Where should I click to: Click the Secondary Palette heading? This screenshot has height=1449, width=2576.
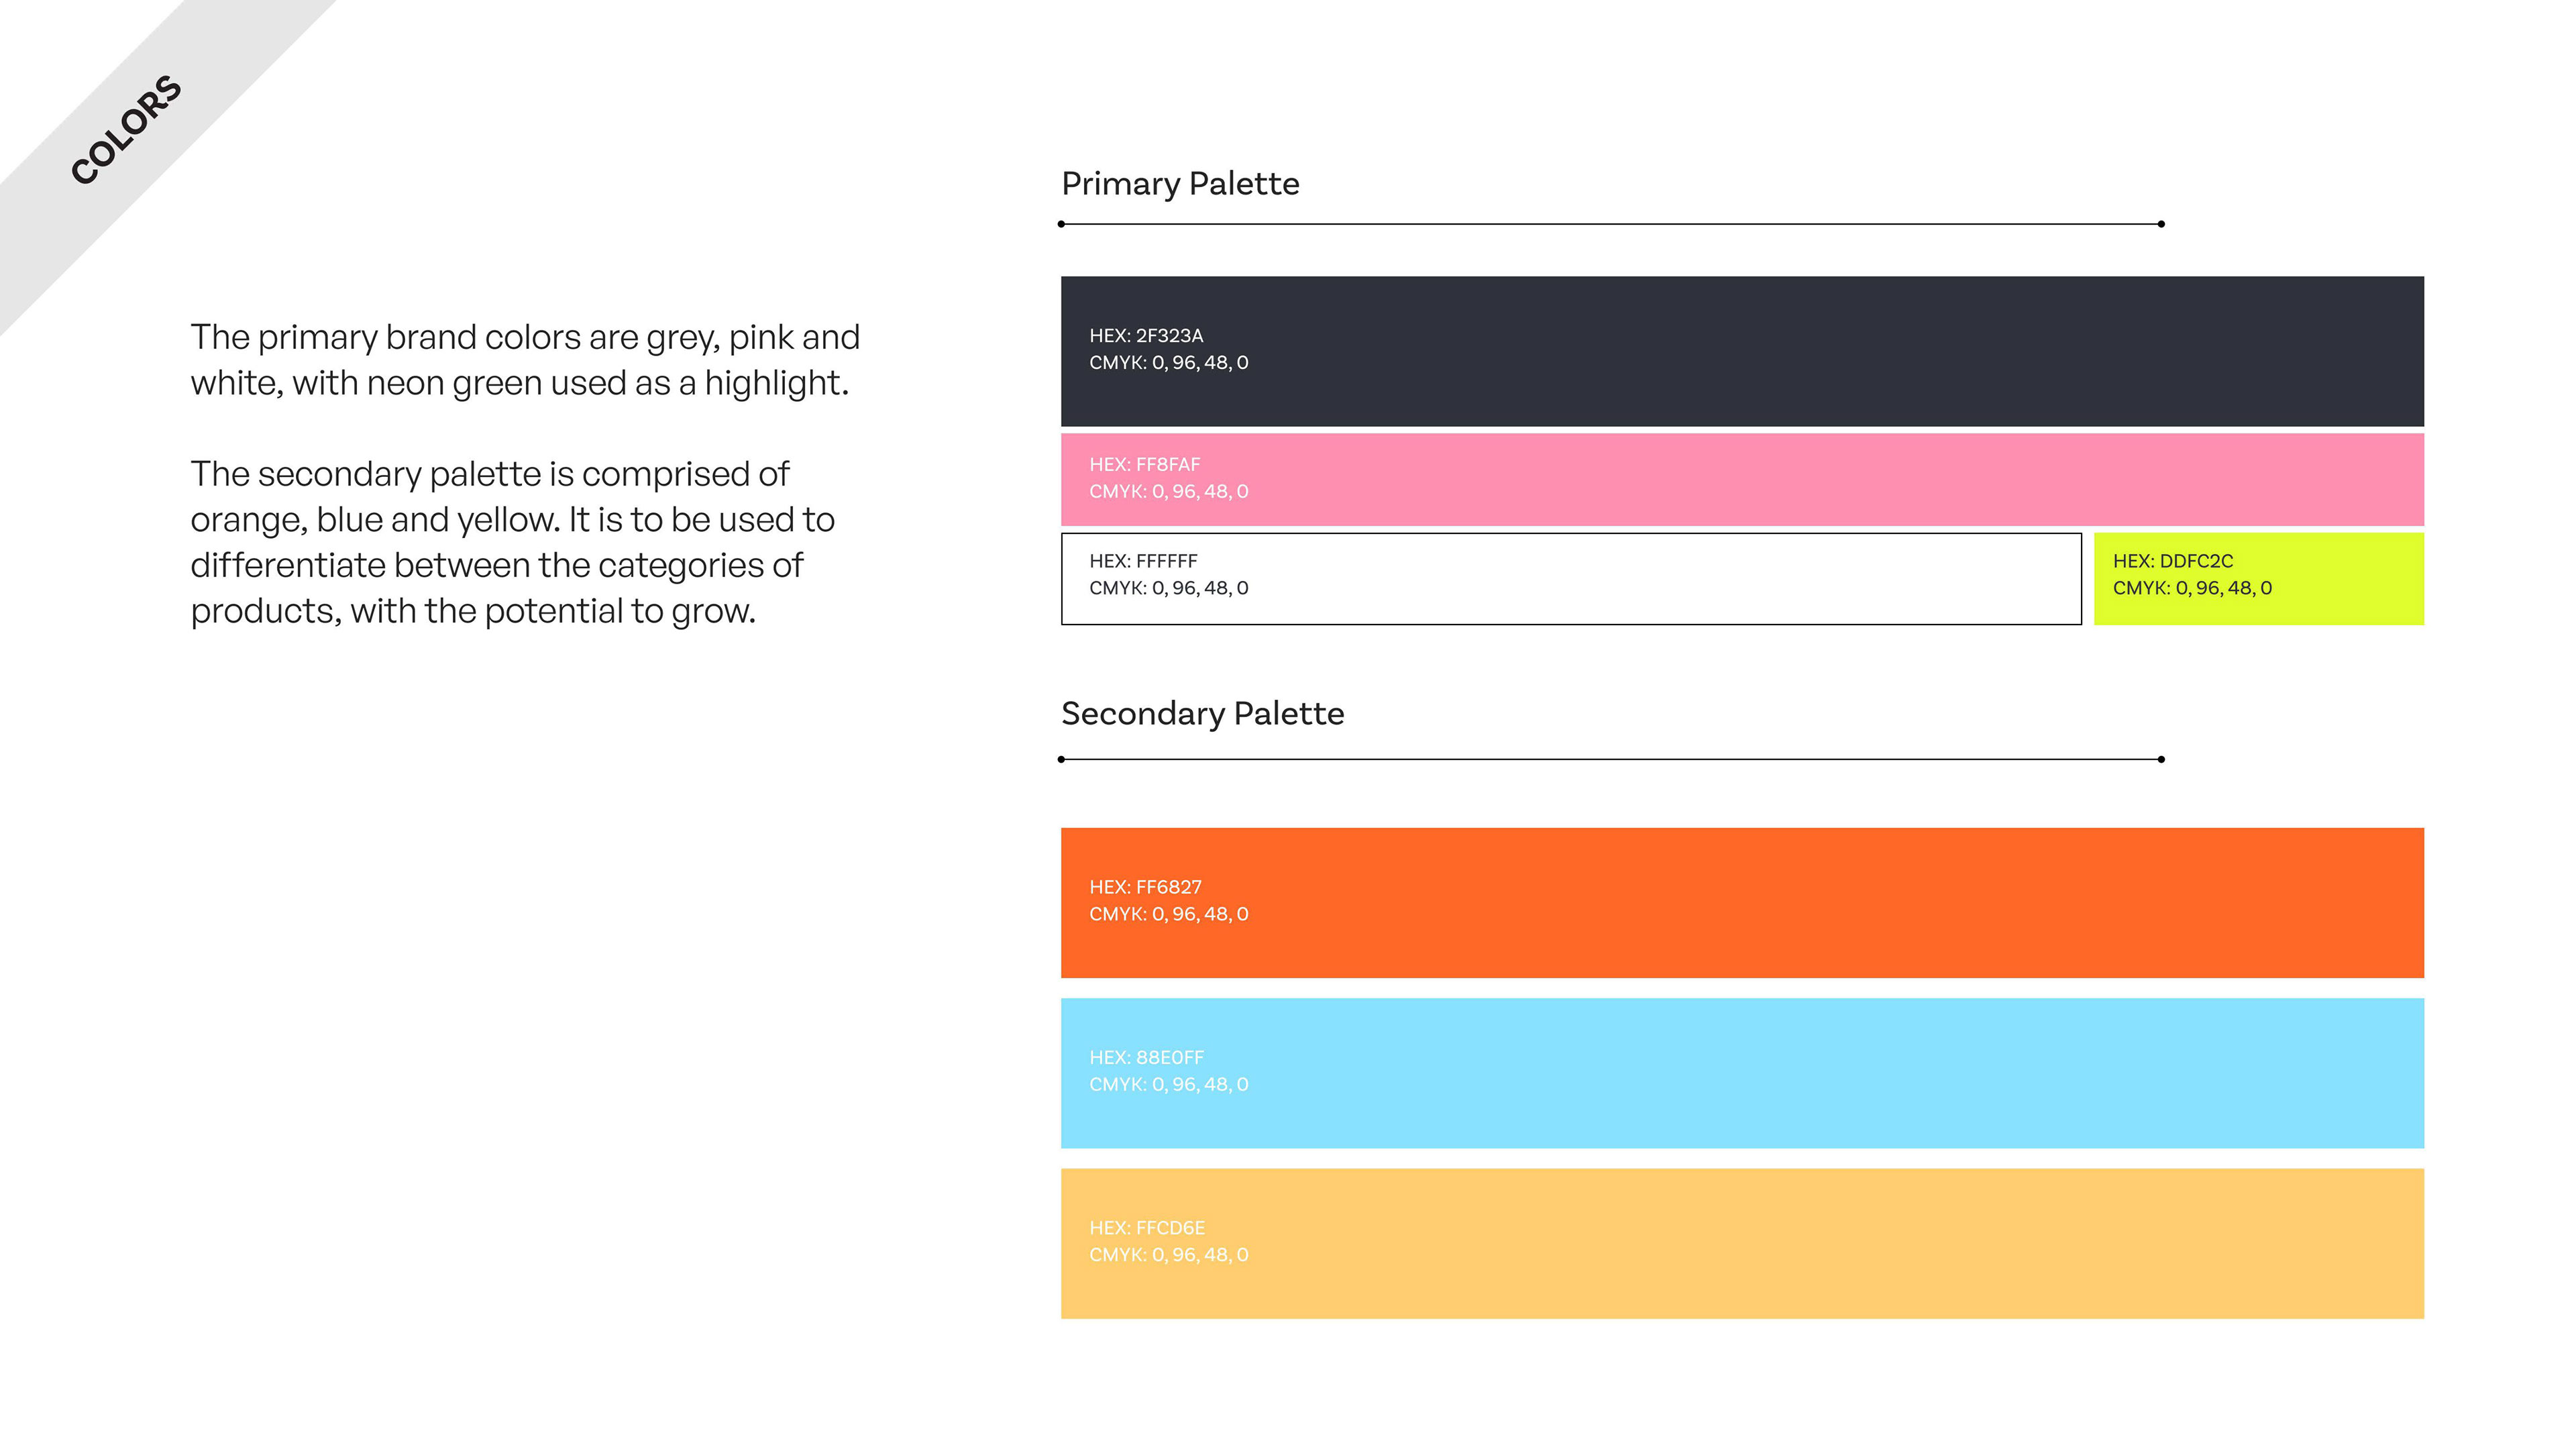[x=1202, y=713]
